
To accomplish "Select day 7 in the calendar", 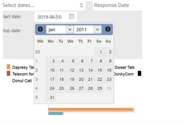I will coord(89,61).
